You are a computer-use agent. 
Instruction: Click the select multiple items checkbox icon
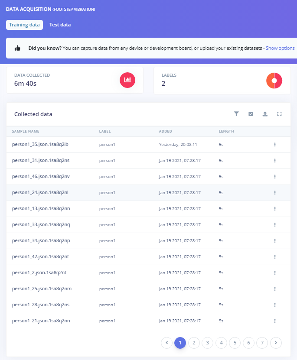(x=251, y=114)
